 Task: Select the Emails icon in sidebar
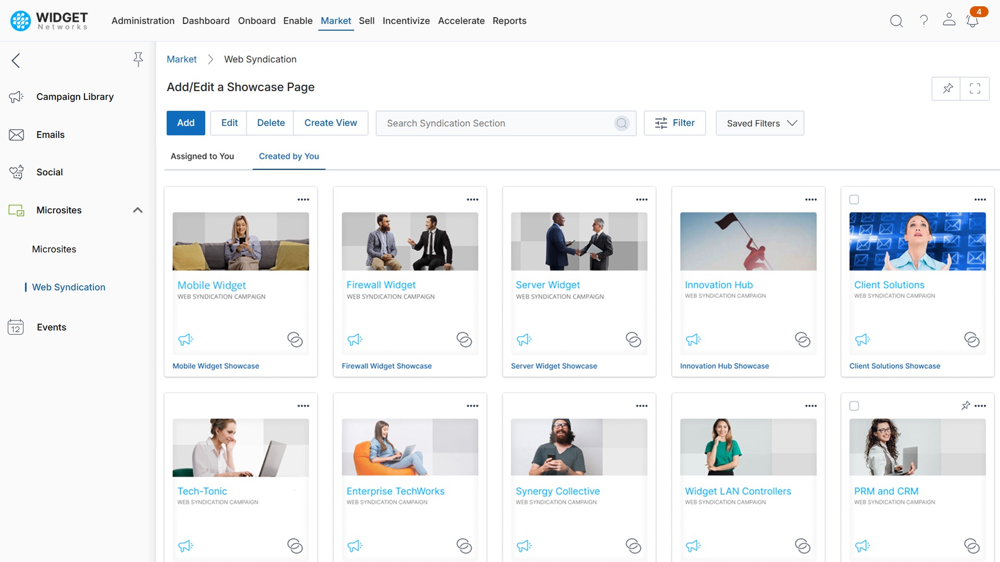click(16, 134)
